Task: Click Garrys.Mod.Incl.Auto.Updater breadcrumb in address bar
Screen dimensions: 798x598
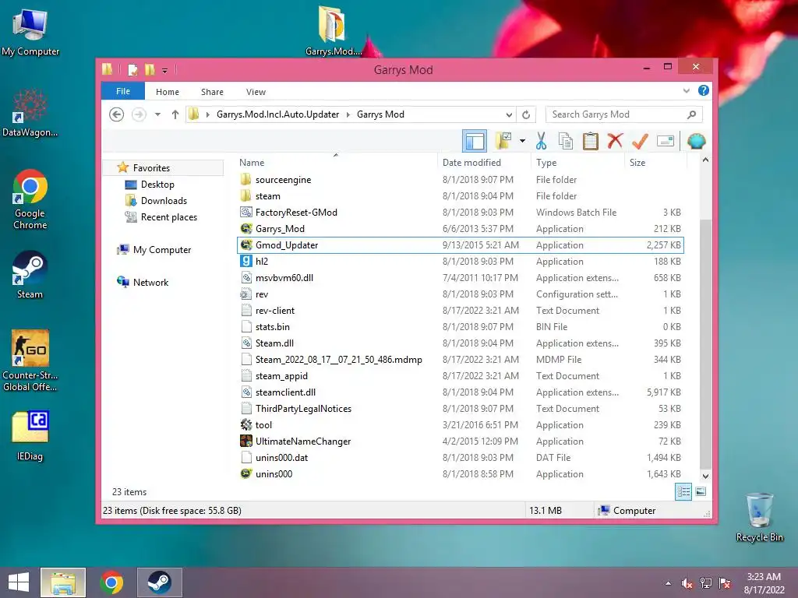Action: (278, 114)
